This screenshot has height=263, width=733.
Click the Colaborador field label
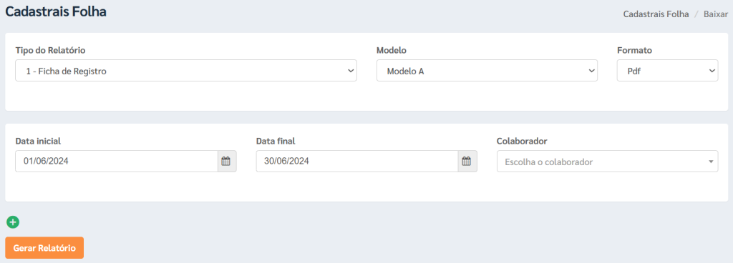tap(522, 141)
